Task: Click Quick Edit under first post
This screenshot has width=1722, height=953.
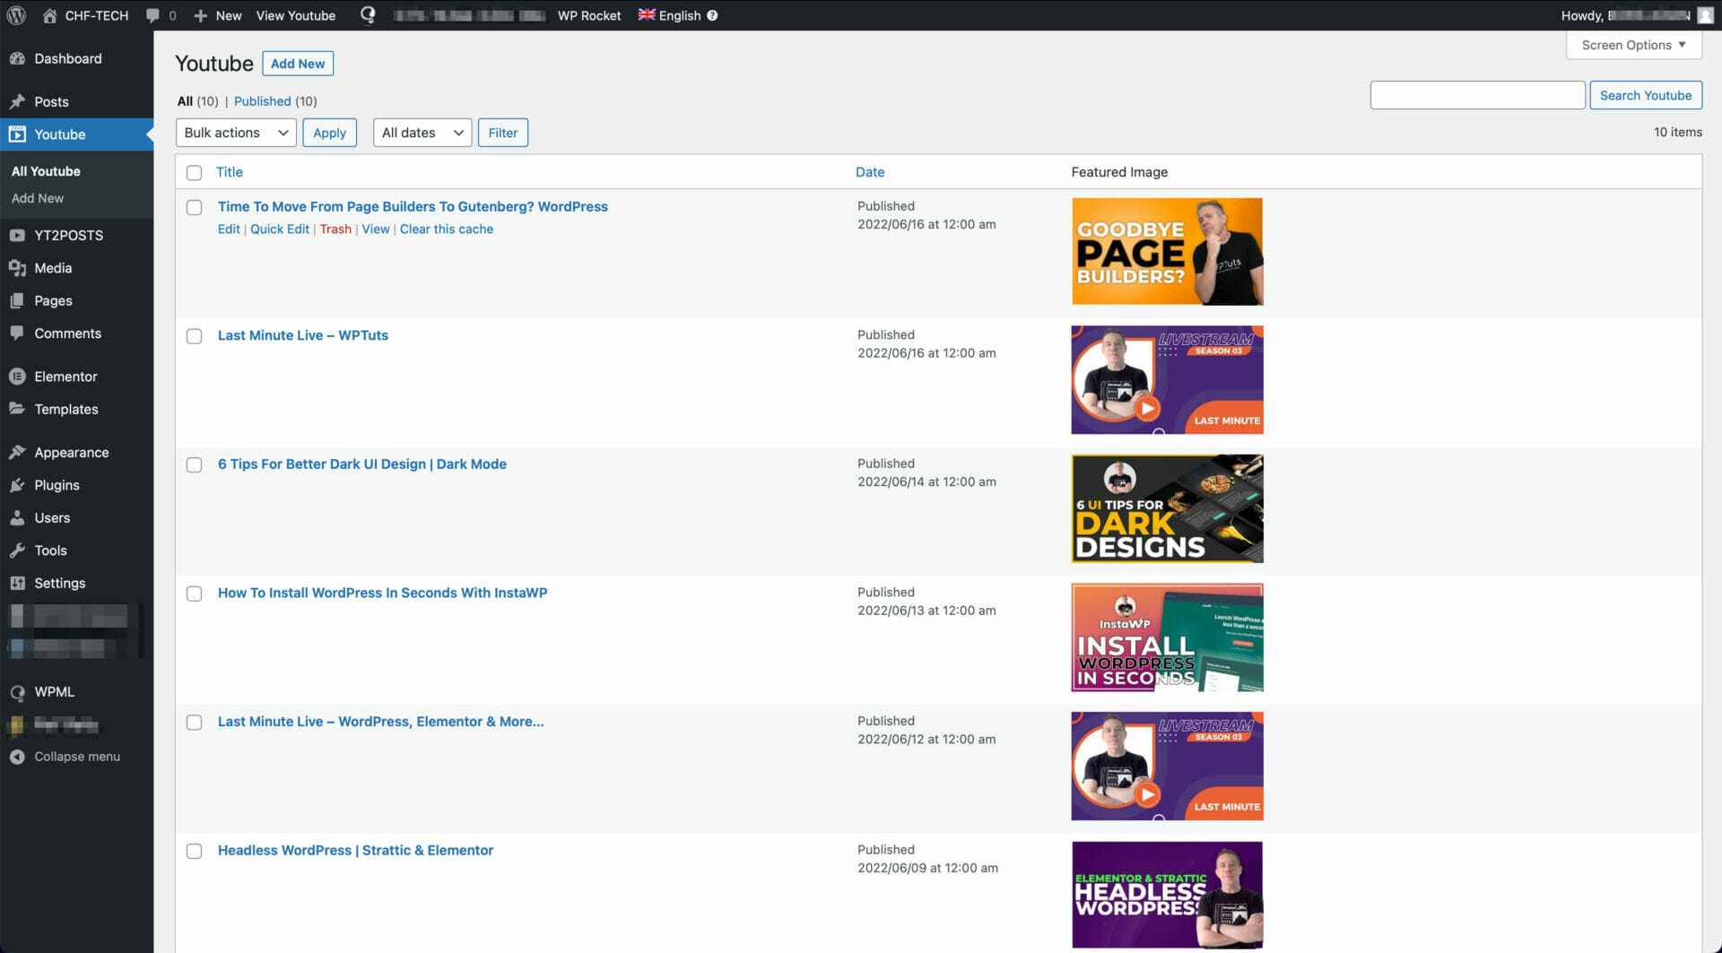Action: (280, 229)
